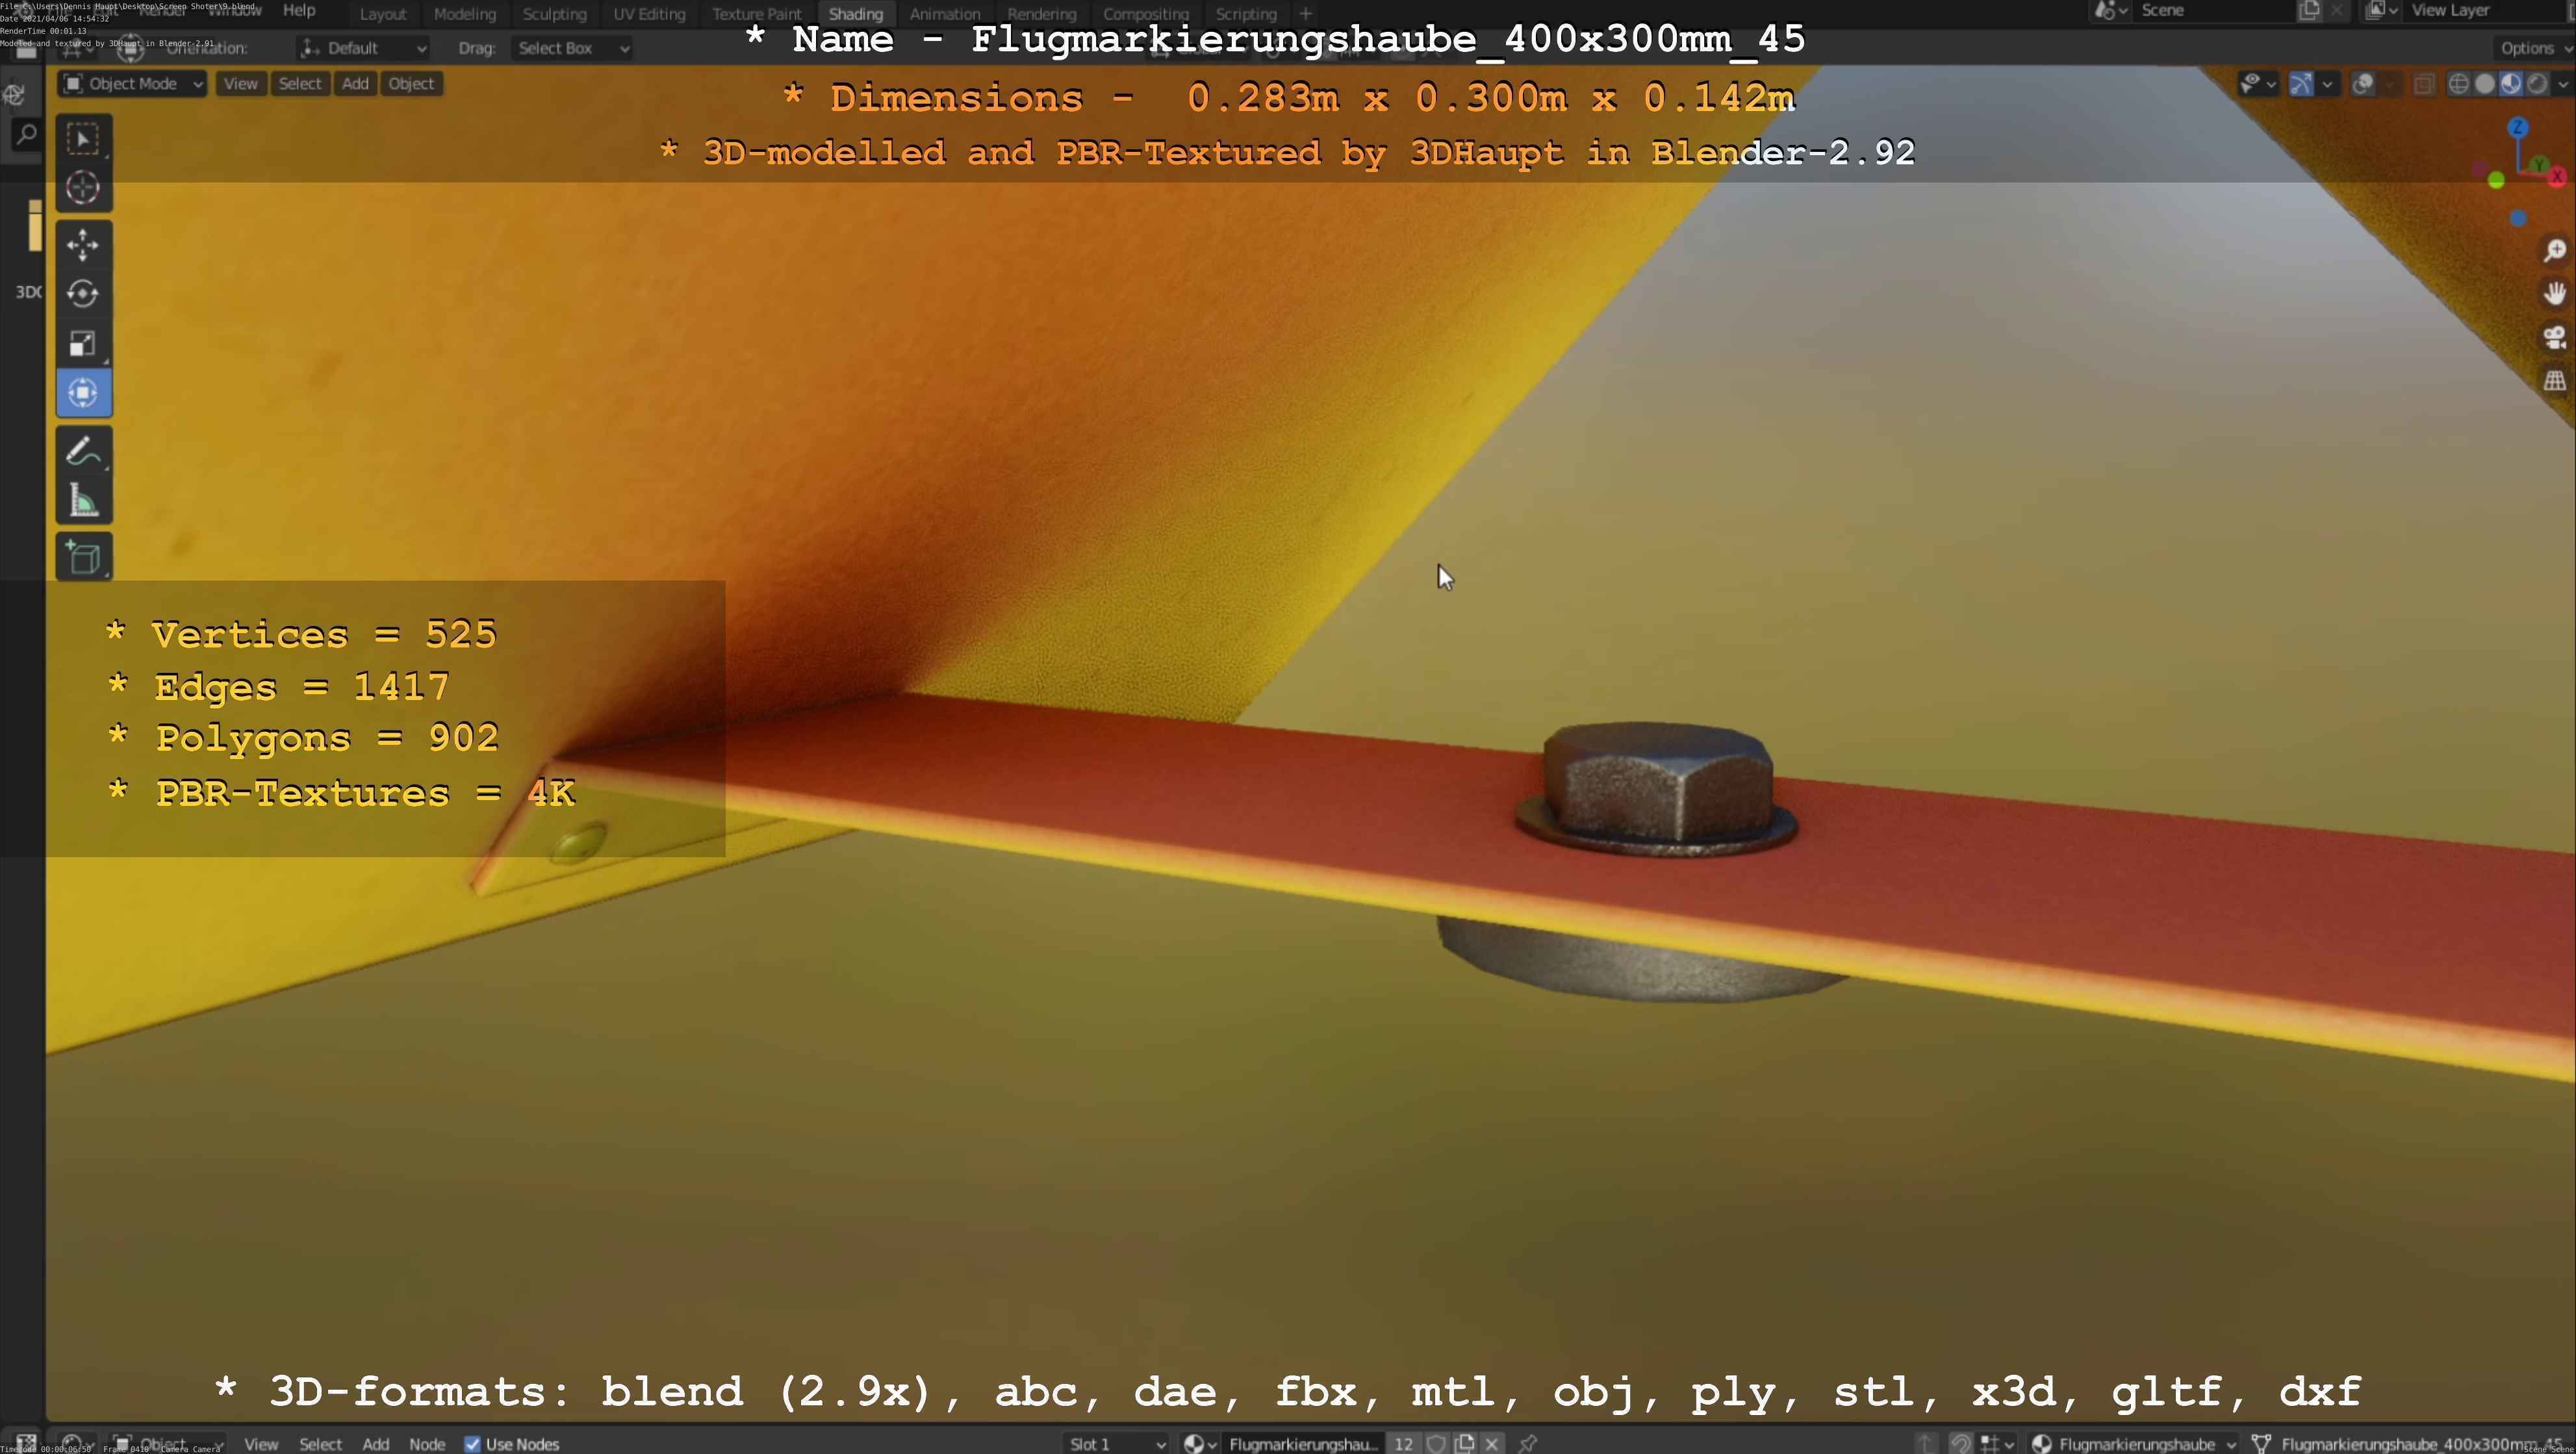Click the Add button in viewport header
The height and width of the screenshot is (1454, 2576).
[x=355, y=84]
